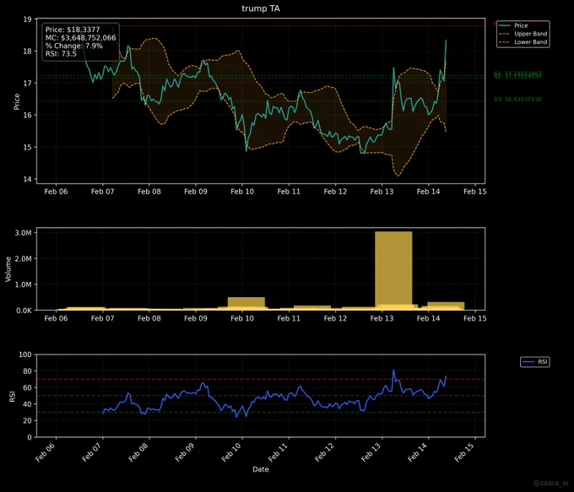This screenshot has height=492, width=574.
Task: Click the rotated 'Feb 15' label on RSI chart
Action: pyautogui.click(x=463, y=452)
